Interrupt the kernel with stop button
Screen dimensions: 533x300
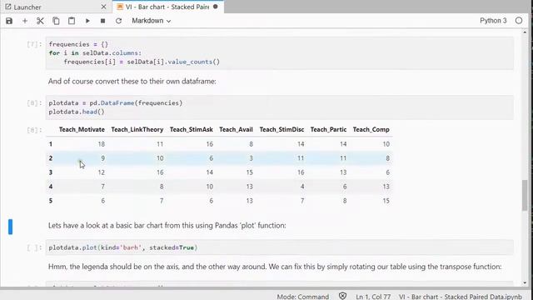click(102, 21)
